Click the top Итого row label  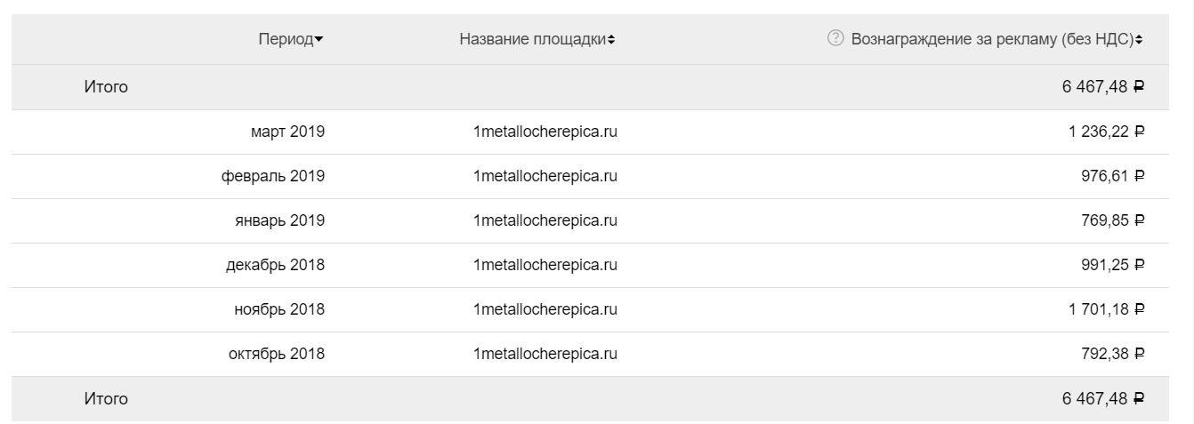tap(106, 87)
